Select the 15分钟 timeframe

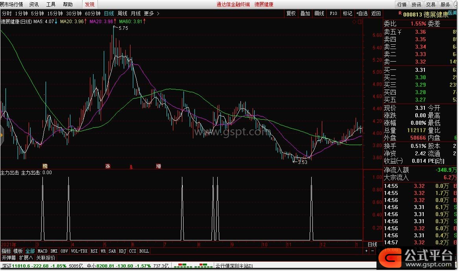point(55,13)
